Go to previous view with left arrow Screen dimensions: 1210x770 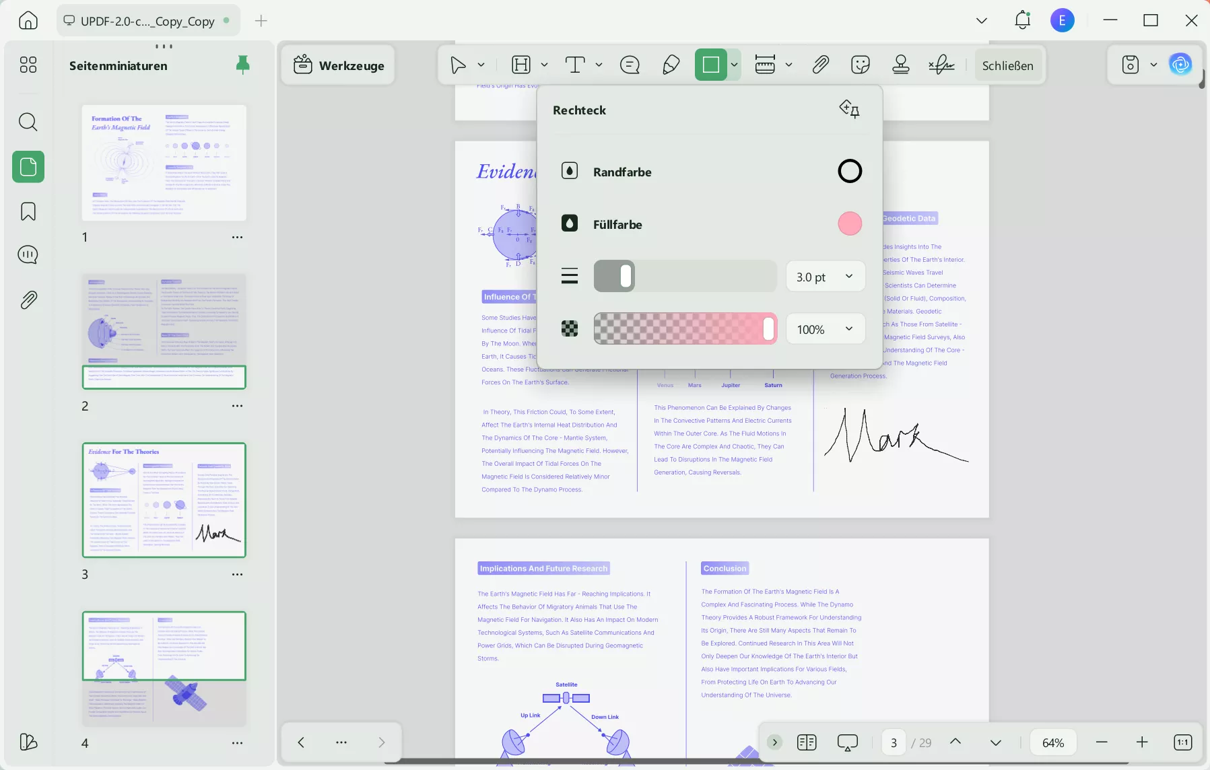coord(301,742)
